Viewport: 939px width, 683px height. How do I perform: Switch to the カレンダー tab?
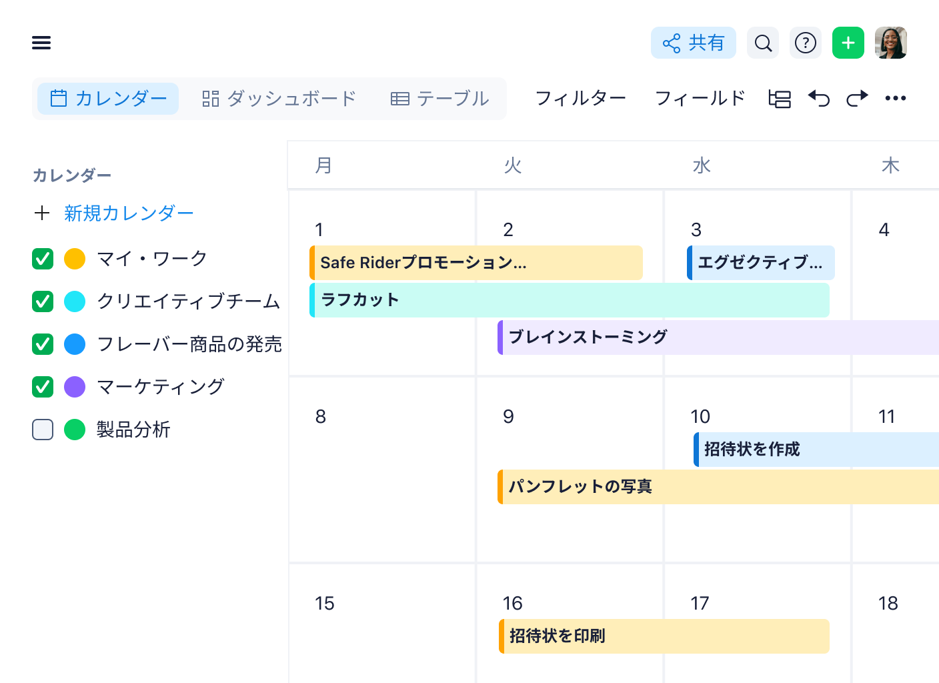coord(108,99)
